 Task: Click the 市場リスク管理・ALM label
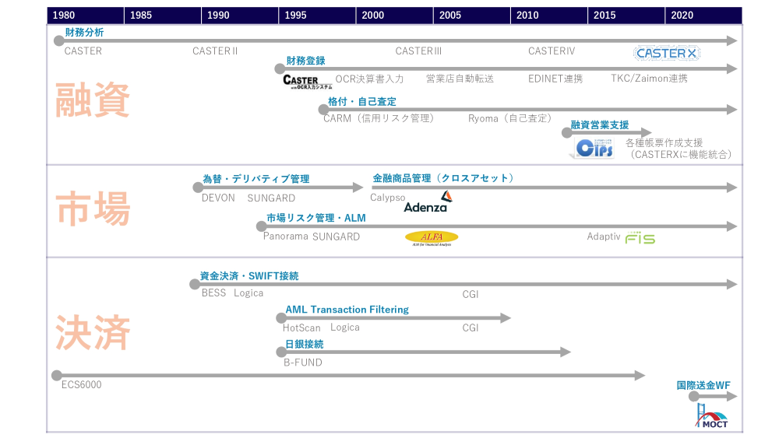pyautogui.click(x=316, y=218)
